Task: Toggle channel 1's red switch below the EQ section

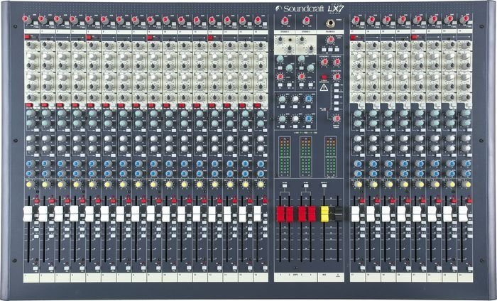Action: pos(29,105)
